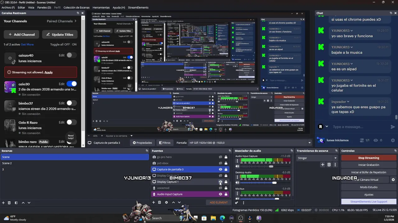The width and height of the screenshot is (398, 223).
Task: Open source properties with the gear icon in Fuentes
Action: tap(166, 203)
